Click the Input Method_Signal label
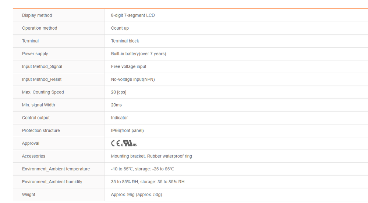 point(42,67)
